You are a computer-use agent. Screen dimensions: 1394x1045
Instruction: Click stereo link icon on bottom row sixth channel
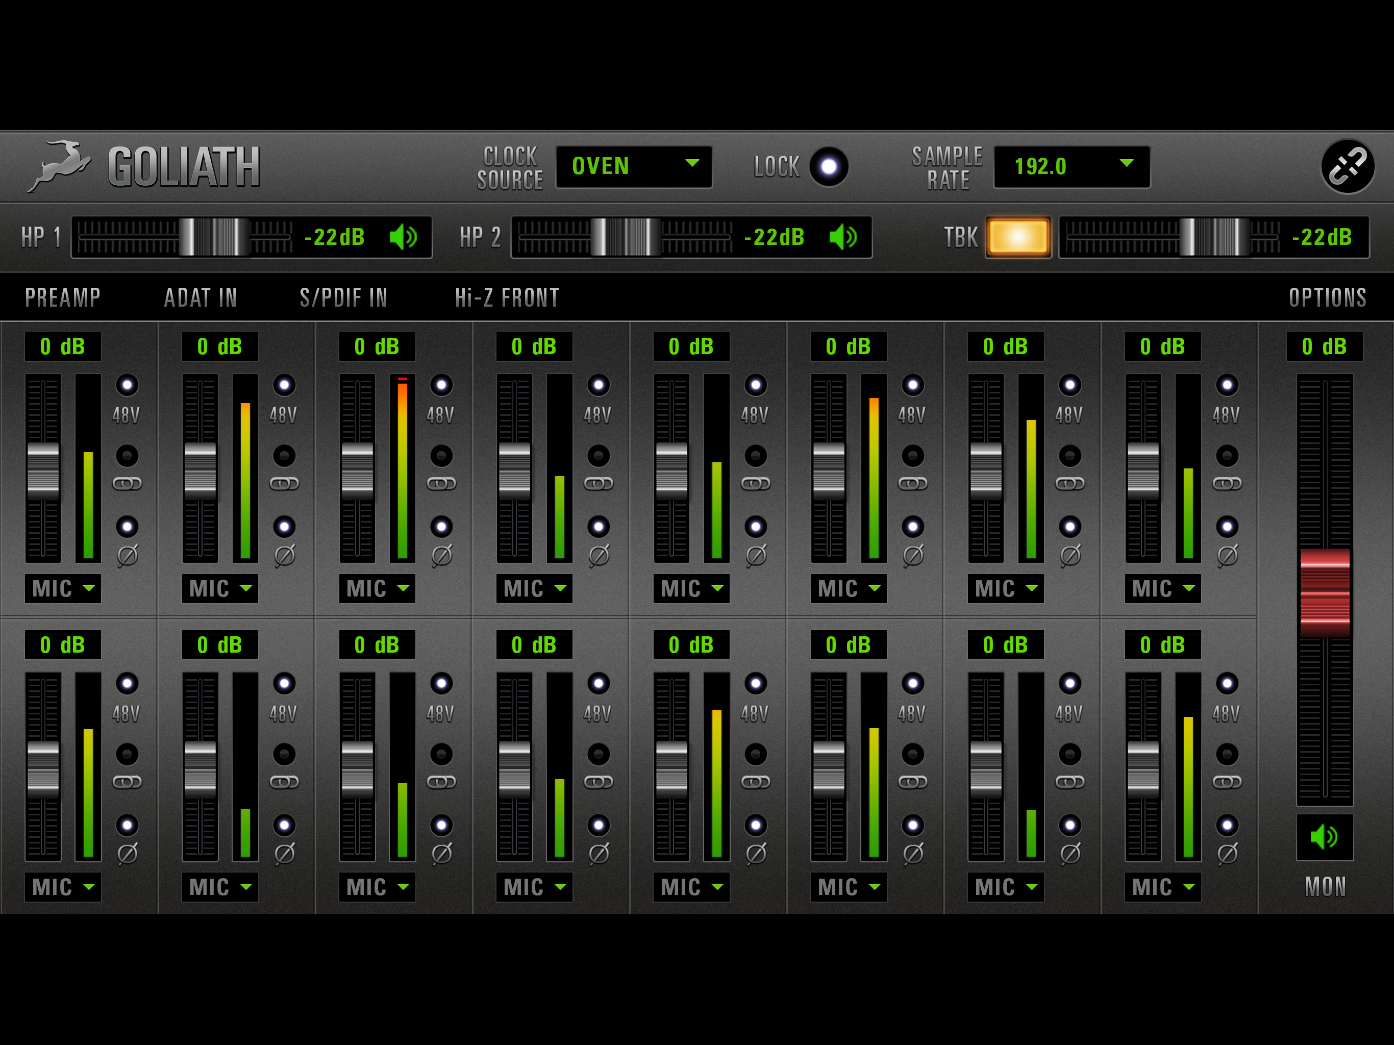912,782
